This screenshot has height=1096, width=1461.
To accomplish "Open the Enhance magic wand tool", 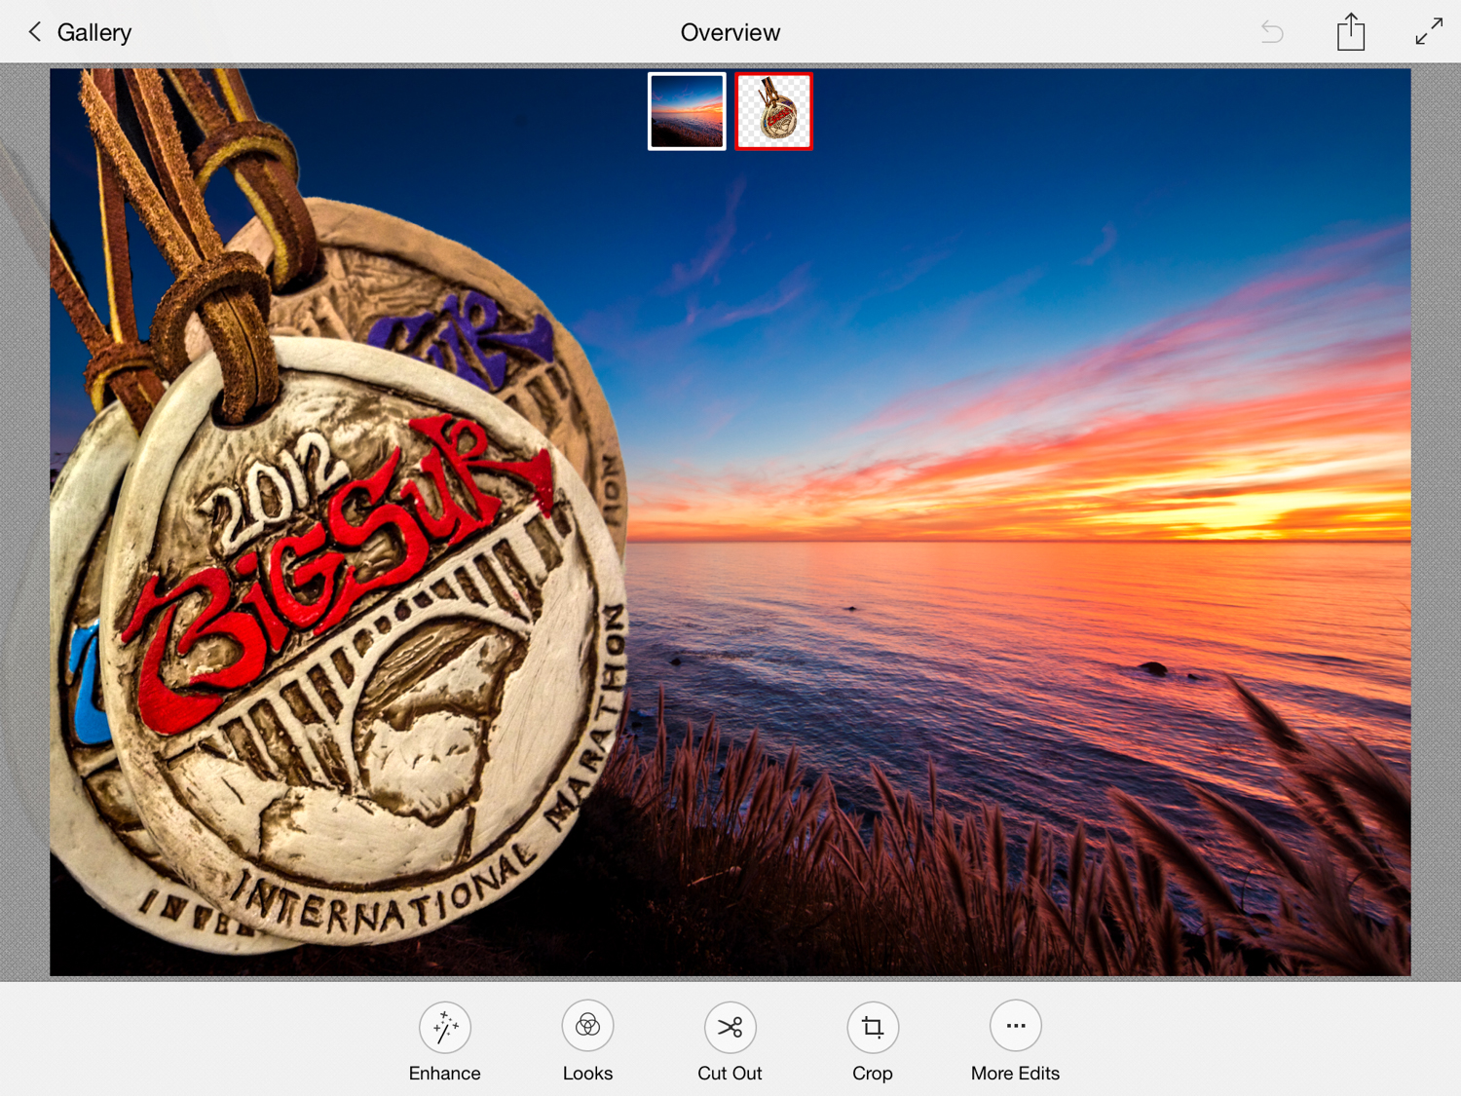I will tap(445, 1027).
